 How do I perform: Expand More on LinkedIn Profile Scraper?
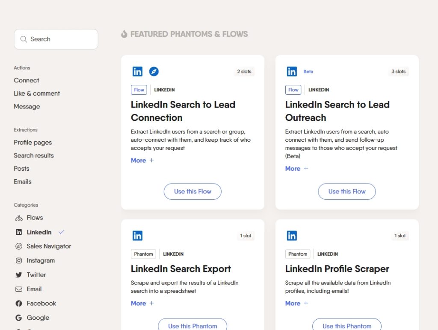(296, 303)
